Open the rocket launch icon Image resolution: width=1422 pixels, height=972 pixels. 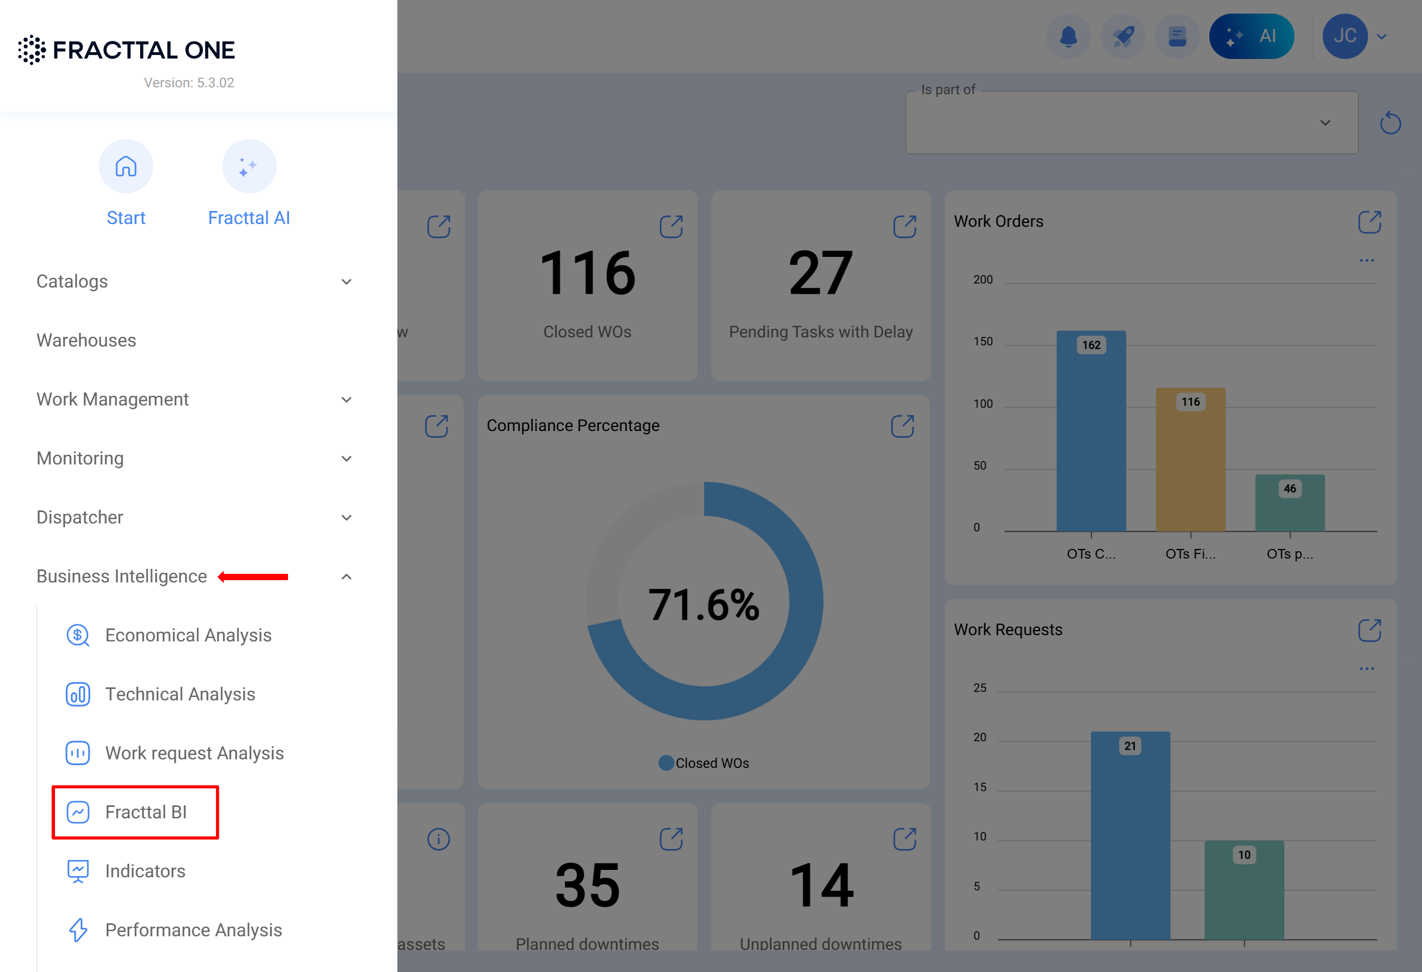(x=1122, y=36)
